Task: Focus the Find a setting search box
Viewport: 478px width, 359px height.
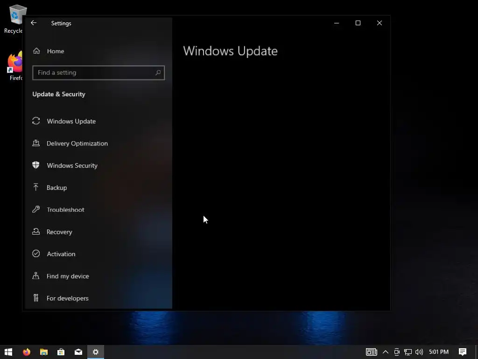Action: (x=98, y=72)
